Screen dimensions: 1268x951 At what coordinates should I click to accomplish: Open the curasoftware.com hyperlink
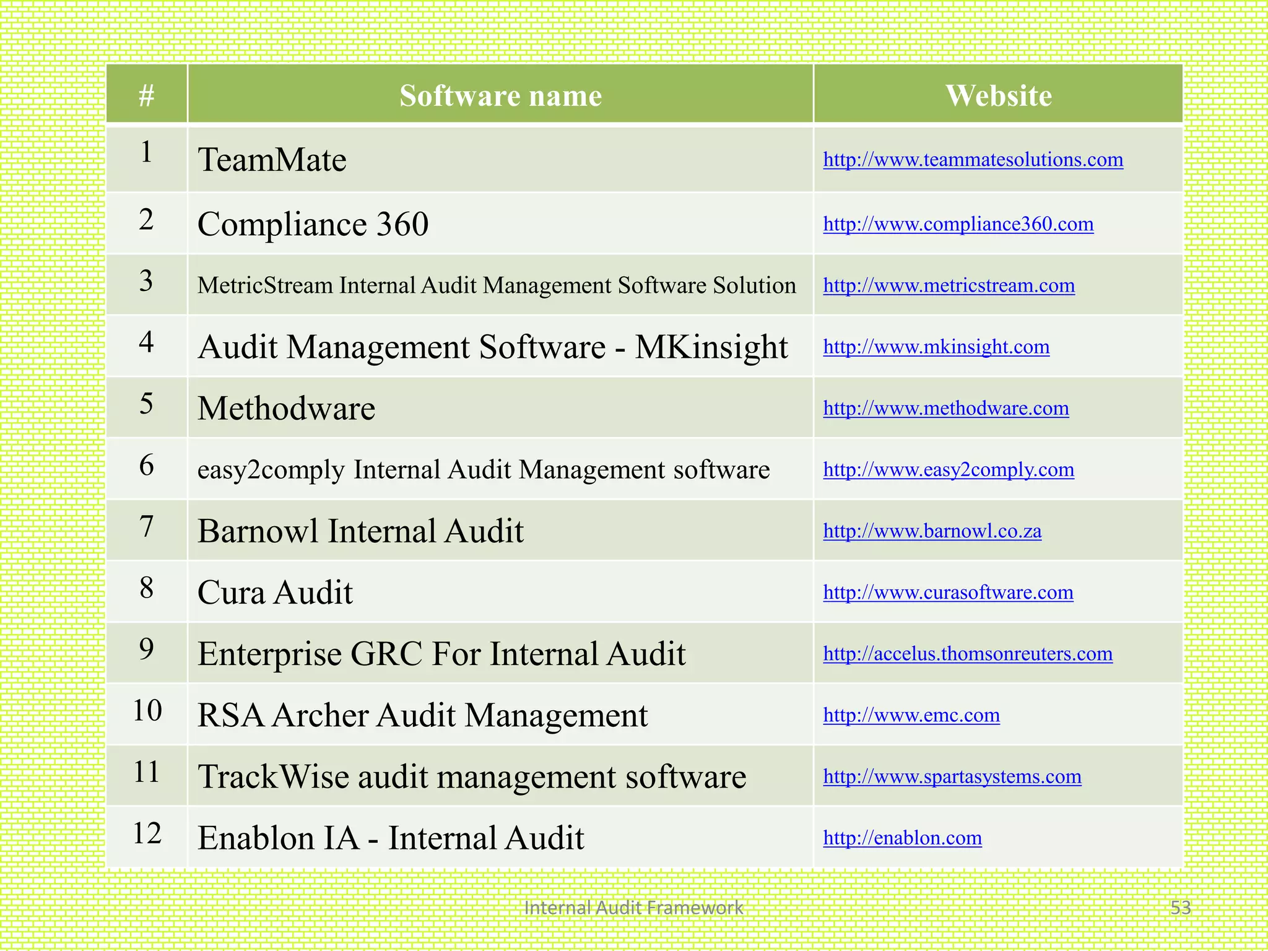click(948, 592)
